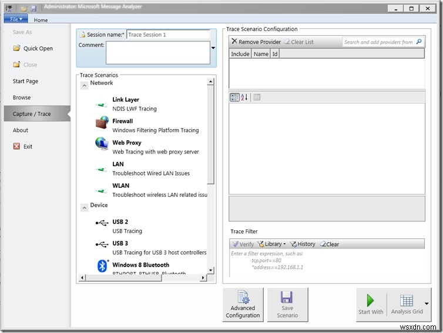Select 'USB Tracing for USB 3 host controllers'

click(159, 252)
